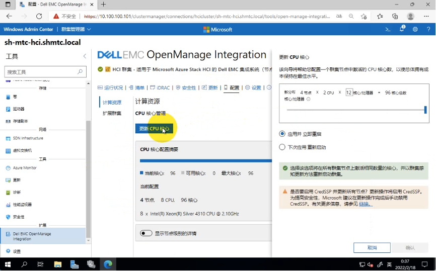
Task: Open browser collections icon
Action: 395,17
